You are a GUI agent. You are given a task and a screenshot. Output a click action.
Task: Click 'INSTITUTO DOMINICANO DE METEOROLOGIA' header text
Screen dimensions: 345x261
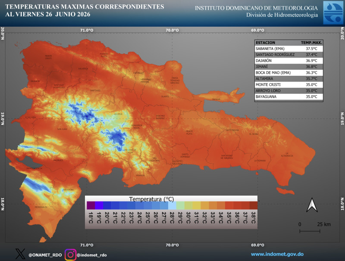click(x=256, y=8)
